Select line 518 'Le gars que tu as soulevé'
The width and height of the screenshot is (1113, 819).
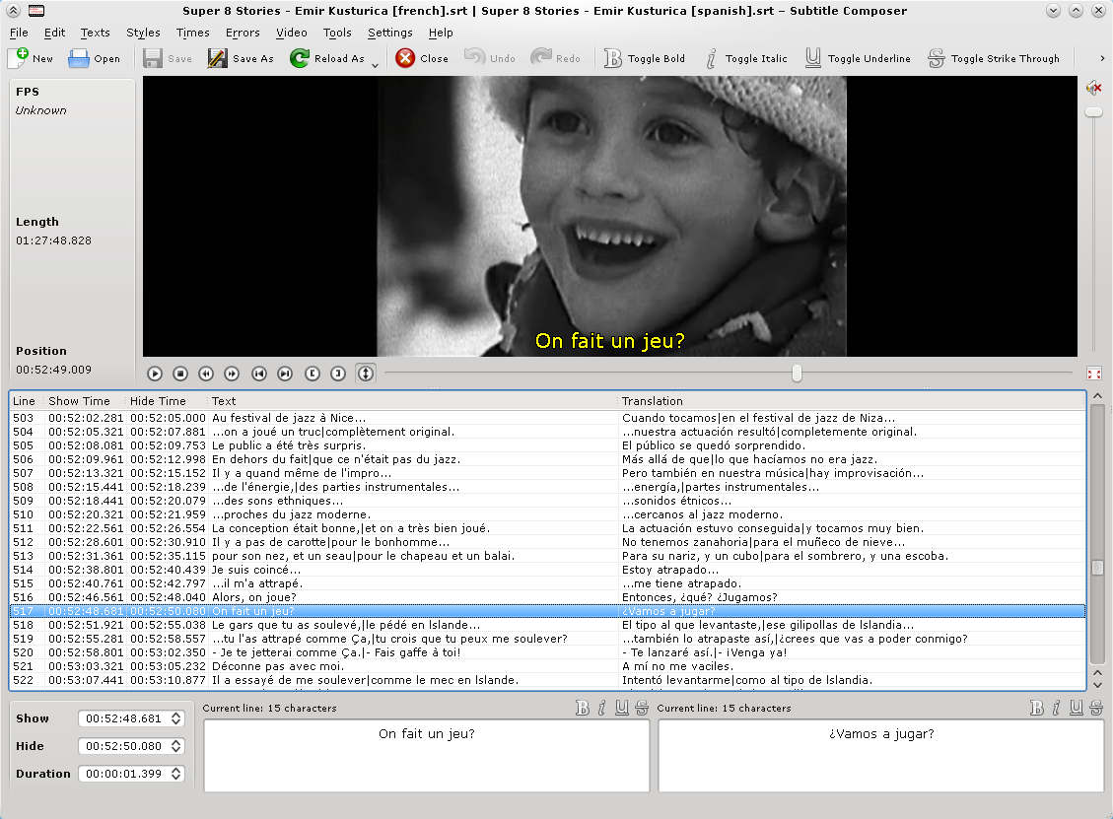[547, 625]
